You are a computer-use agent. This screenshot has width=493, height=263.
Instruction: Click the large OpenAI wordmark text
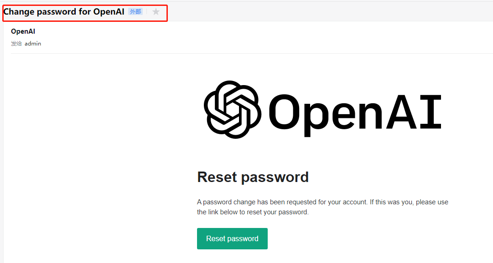point(355,112)
